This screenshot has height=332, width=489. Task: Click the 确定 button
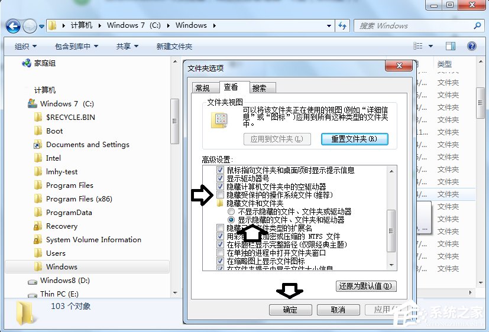point(290,310)
